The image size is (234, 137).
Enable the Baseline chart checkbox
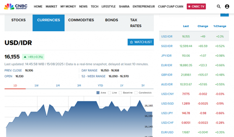[121, 92]
